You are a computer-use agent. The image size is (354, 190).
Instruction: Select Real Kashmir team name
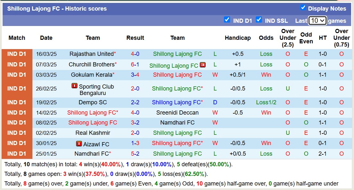(x=93, y=133)
